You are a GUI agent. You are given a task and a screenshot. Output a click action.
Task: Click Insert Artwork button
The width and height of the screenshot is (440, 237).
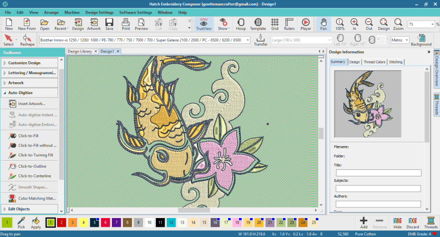(x=31, y=103)
